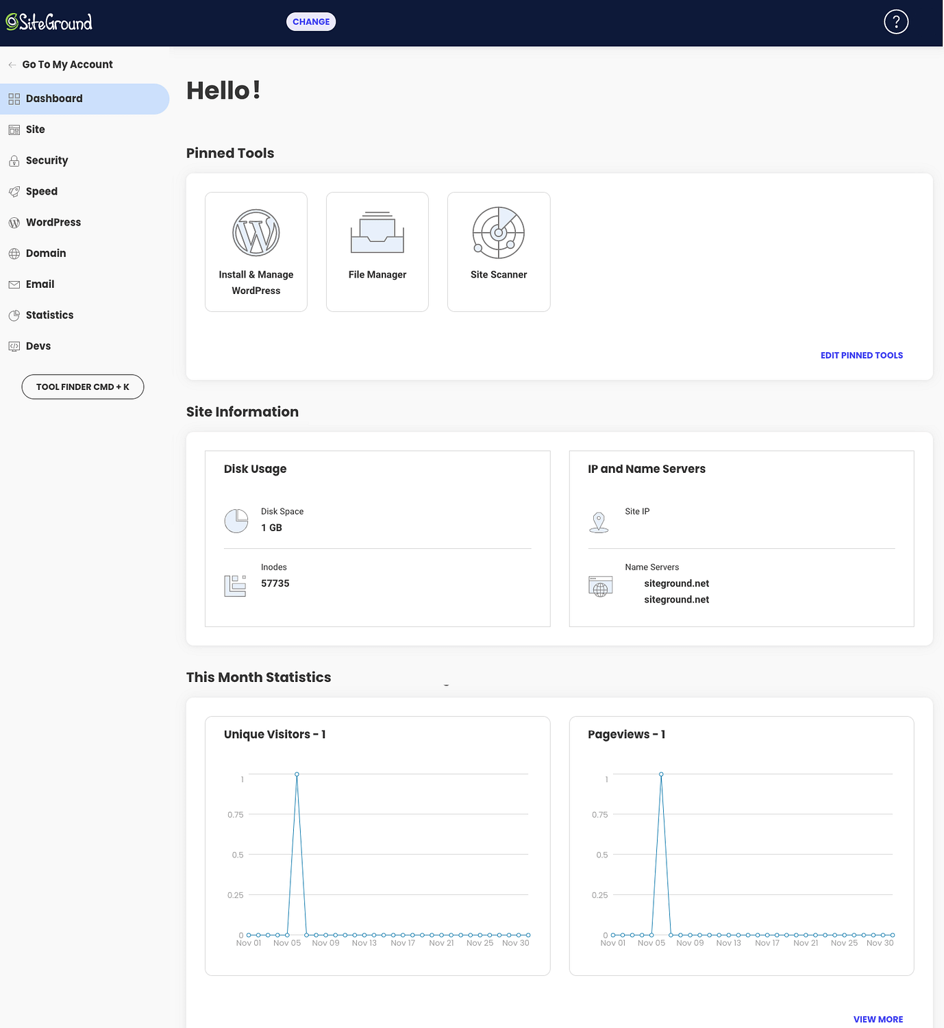
Task: Open the Devs menu section
Action: (x=84, y=346)
